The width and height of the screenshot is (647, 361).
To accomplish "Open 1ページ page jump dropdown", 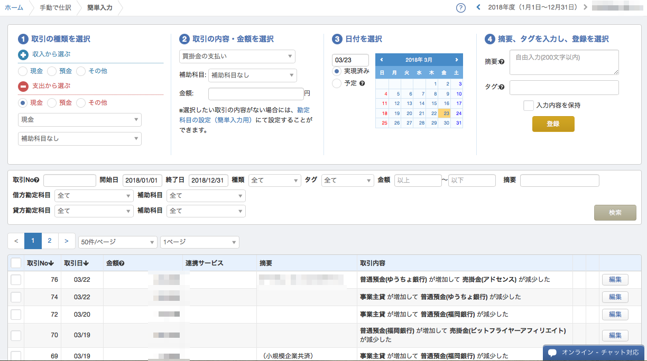I will (200, 242).
